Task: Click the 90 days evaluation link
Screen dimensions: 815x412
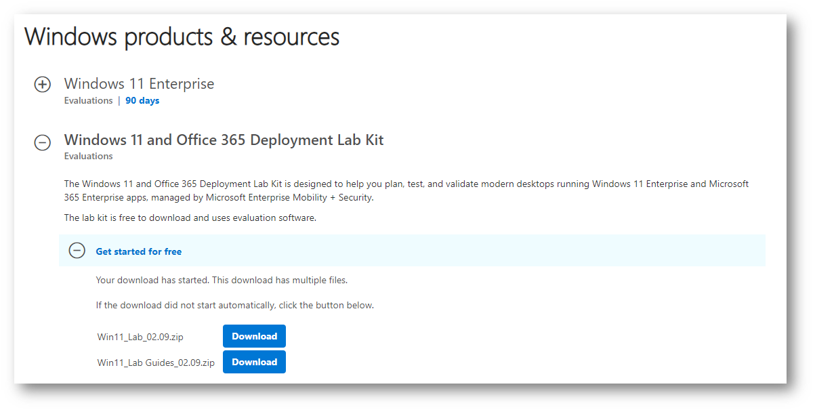Action: 142,100
